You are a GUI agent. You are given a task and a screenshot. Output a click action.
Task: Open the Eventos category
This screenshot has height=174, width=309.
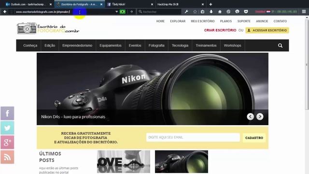[x=135, y=45]
